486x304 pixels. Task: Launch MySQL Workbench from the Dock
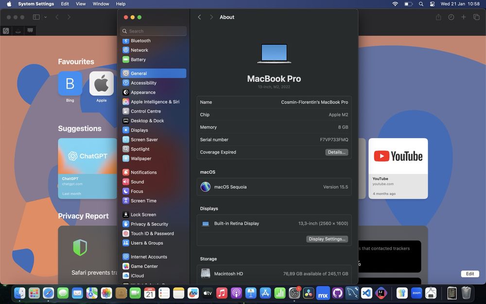(352, 293)
